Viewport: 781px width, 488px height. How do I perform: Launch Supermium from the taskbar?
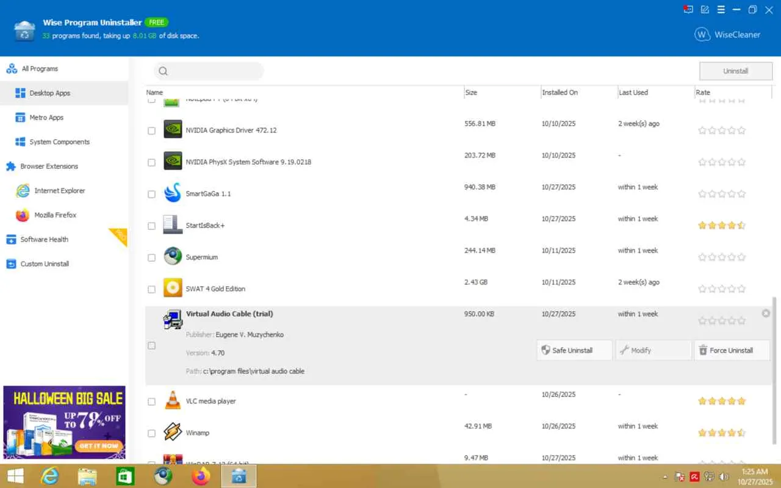pos(163,476)
